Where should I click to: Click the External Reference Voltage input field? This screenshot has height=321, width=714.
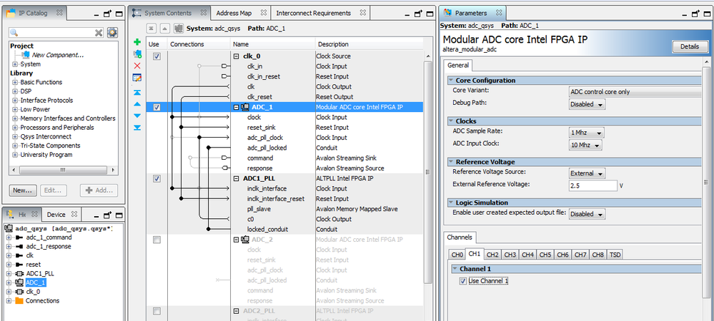(x=592, y=185)
